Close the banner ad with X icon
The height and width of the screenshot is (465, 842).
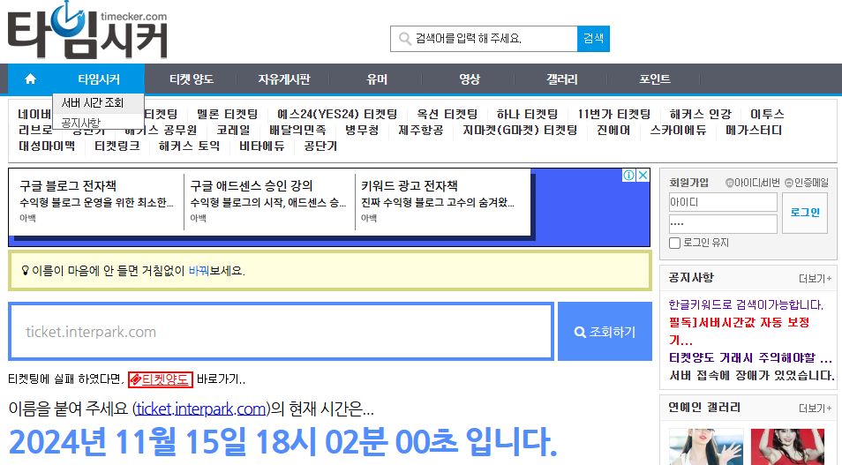[643, 176]
